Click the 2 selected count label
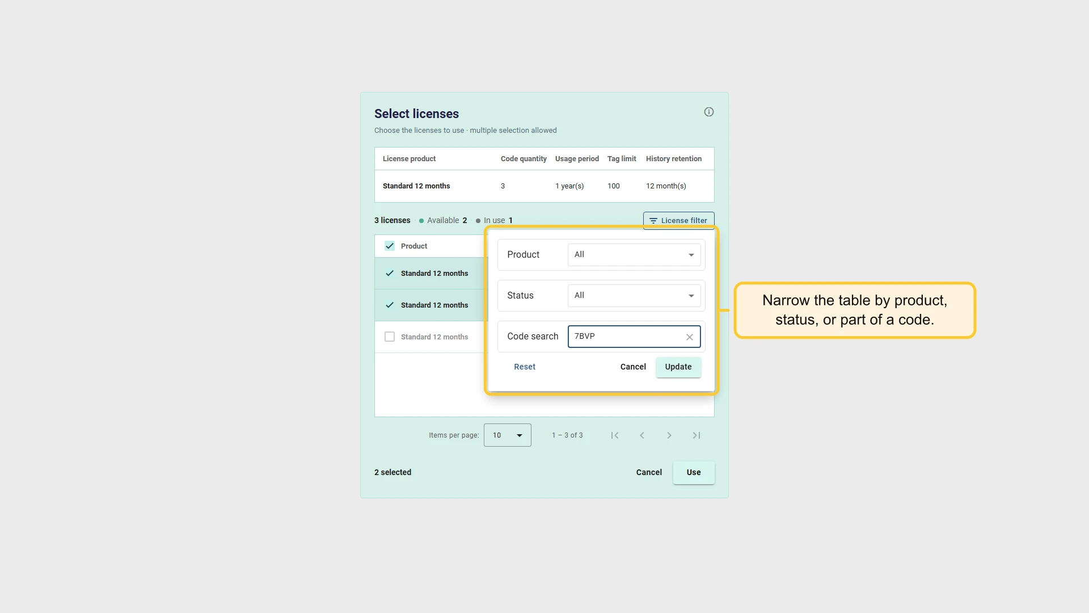This screenshot has width=1089, height=613. [x=392, y=472]
